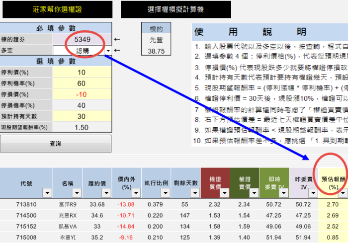Click the moneyness value -9.16

(x=126, y=238)
